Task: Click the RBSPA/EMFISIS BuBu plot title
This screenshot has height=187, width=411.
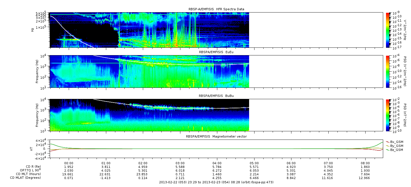Action: click(216, 96)
